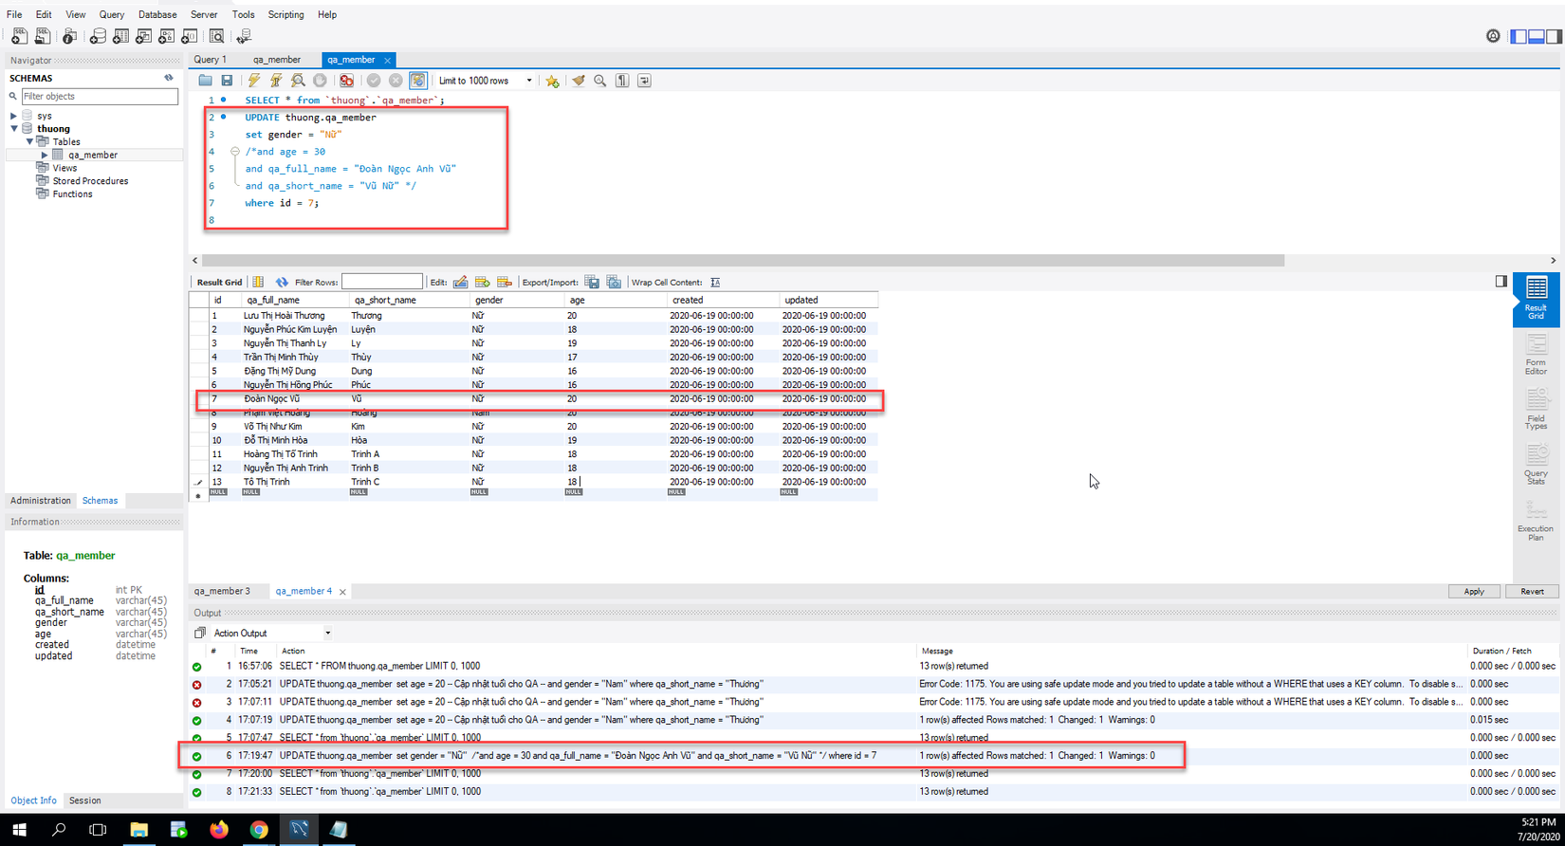
Task: Toggle right sidebar visibility
Action: [x=1554, y=36]
